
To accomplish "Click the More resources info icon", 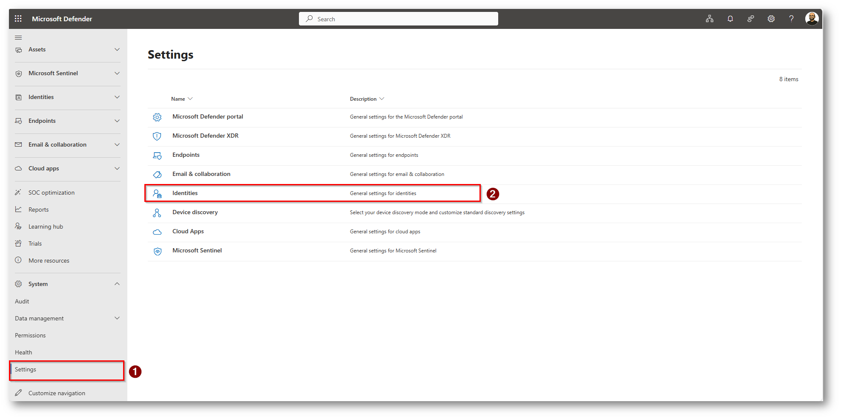I will pos(18,260).
